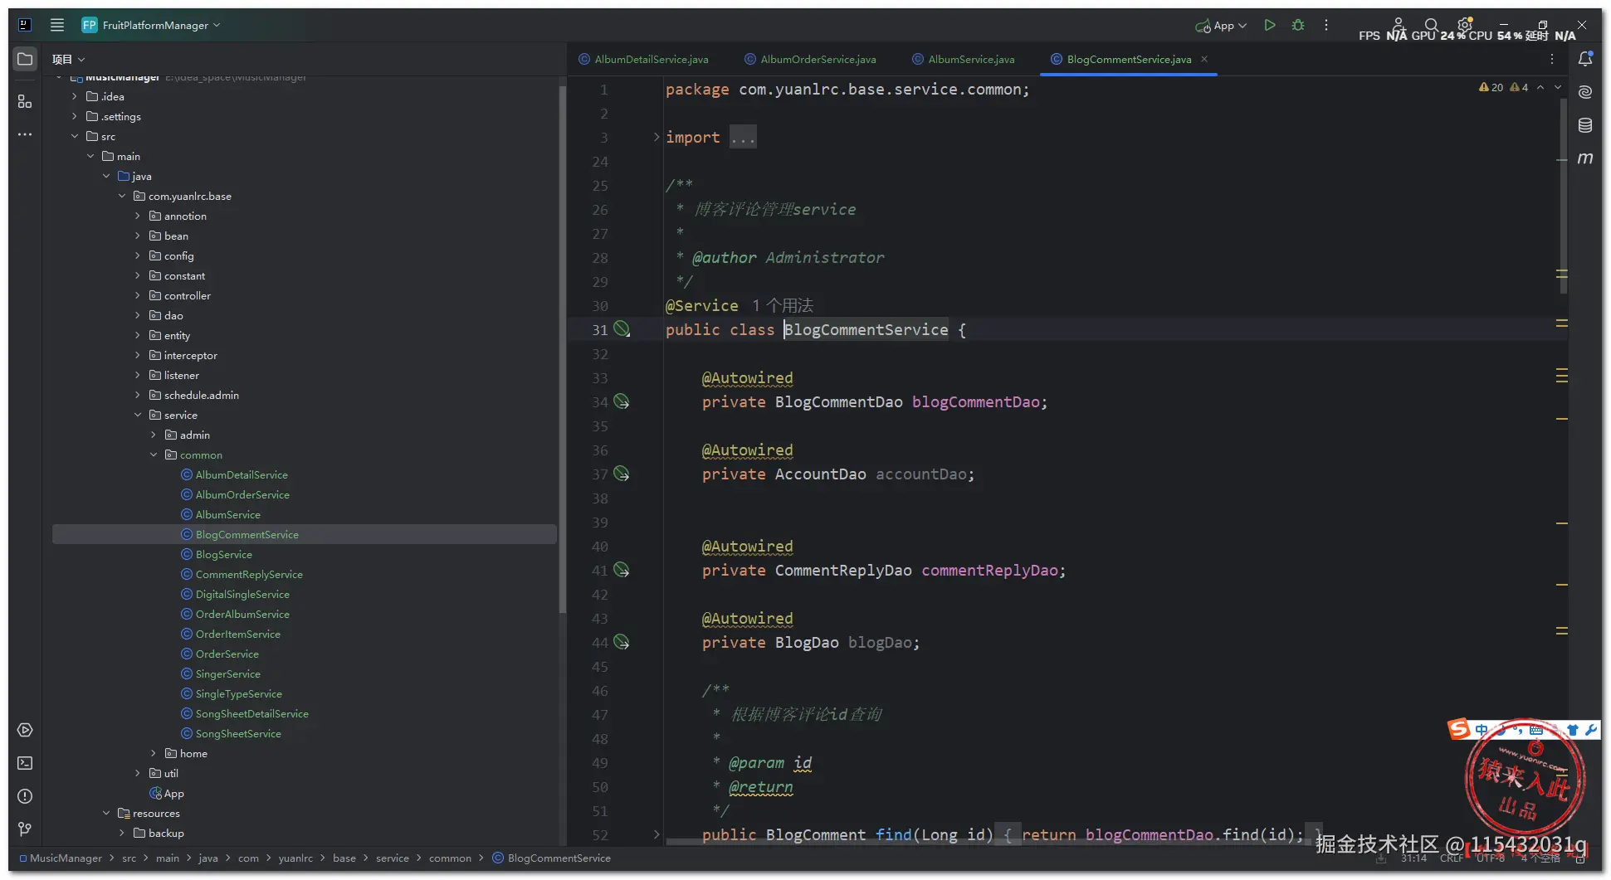
Task: Jump to previous highlighted problem arrow
Action: pos(1540,87)
